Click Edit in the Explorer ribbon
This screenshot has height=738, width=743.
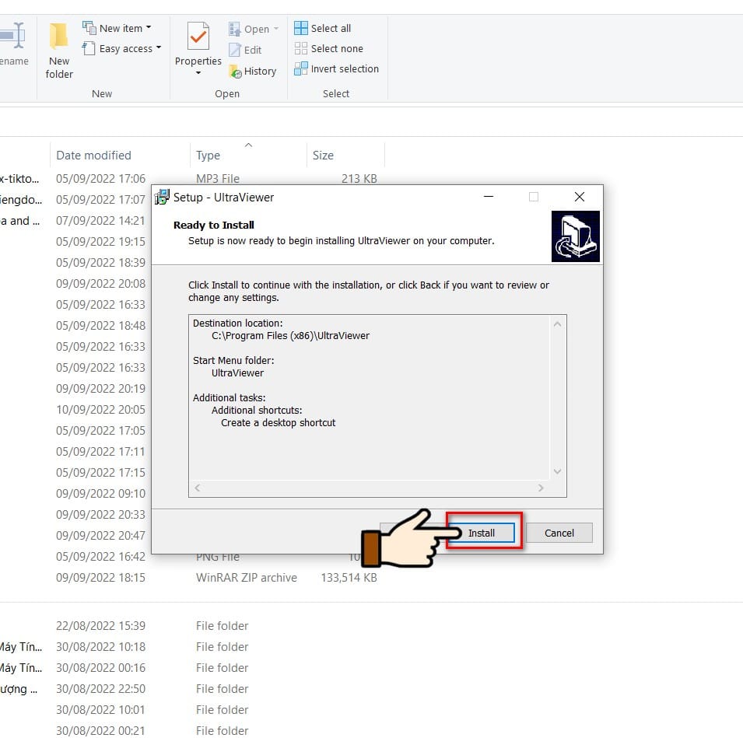245,50
